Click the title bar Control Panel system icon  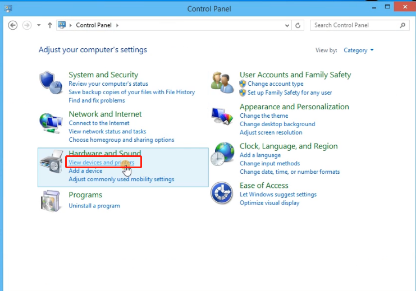tap(8, 9)
